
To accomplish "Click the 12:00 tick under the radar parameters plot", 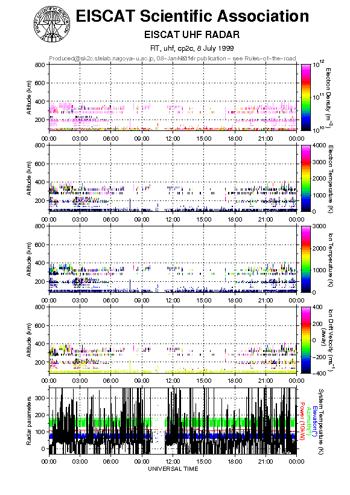I will tap(173, 461).
